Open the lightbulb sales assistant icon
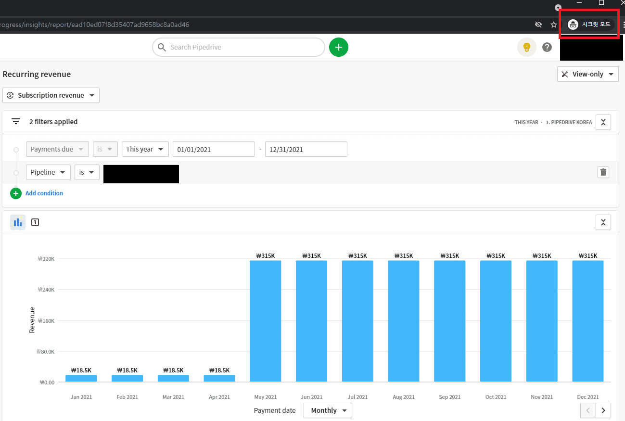Viewport: 625px width, 421px height. pyautogui.click(x=526, y=47)
